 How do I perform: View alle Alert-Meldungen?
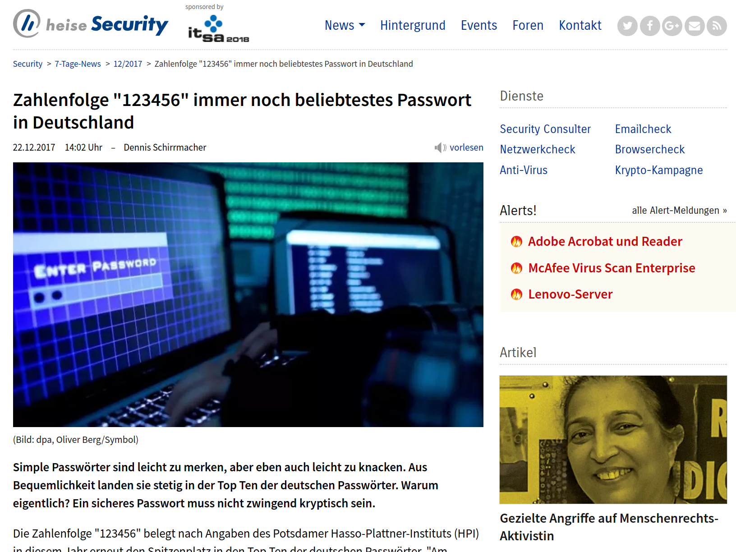click(679, 211)
